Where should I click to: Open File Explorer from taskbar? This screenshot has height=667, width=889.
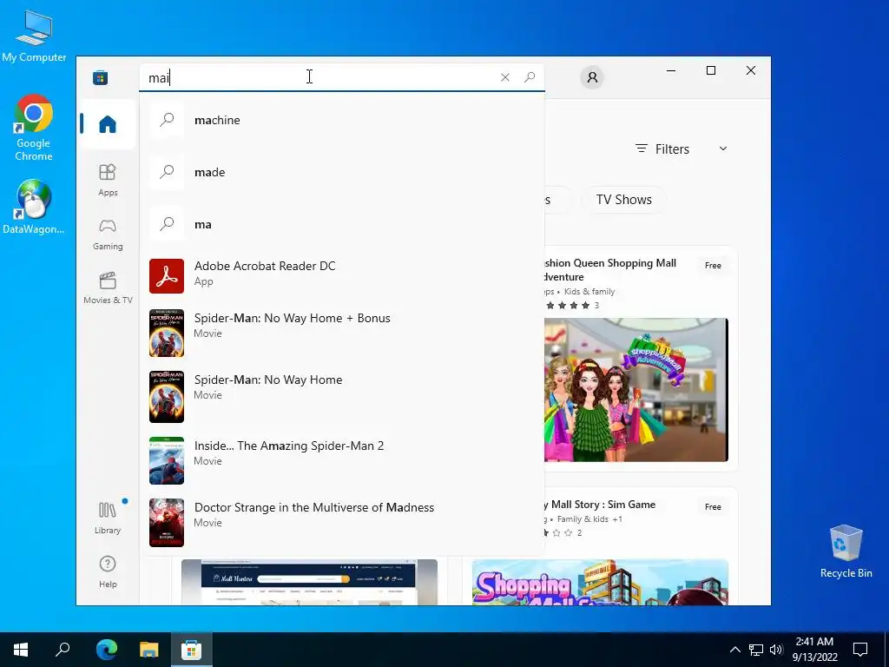[x=149, y=650]
